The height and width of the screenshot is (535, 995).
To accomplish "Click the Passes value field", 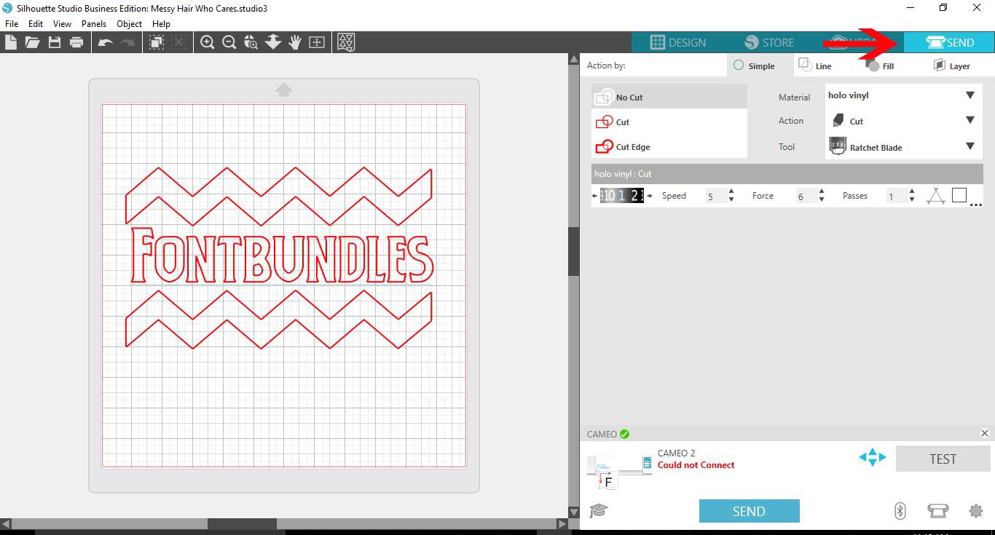I will click(895, 197).
